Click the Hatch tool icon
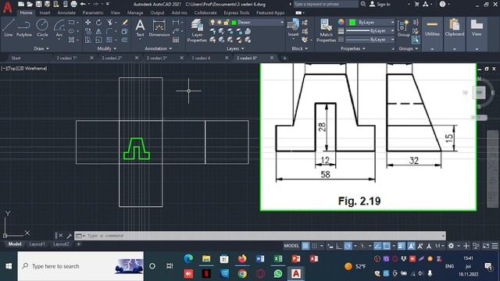The image size is (500, 281). click(71, 40)
